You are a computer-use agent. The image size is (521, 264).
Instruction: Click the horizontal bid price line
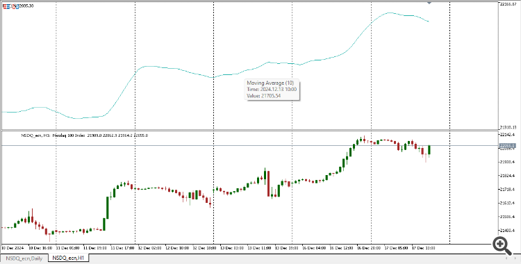coord(249,146)
